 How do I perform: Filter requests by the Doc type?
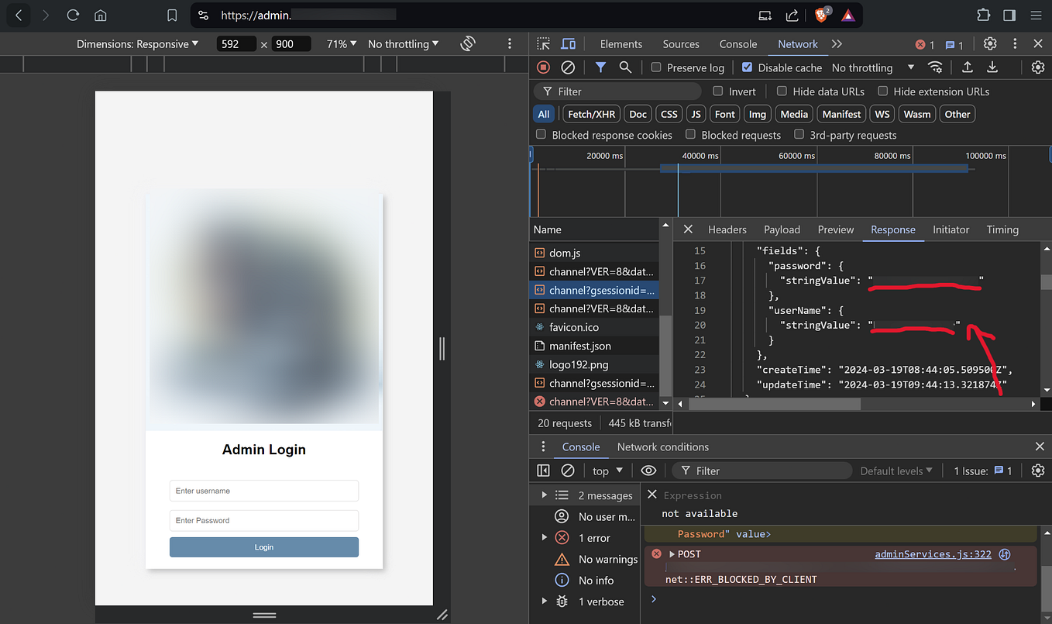[638, 114]
